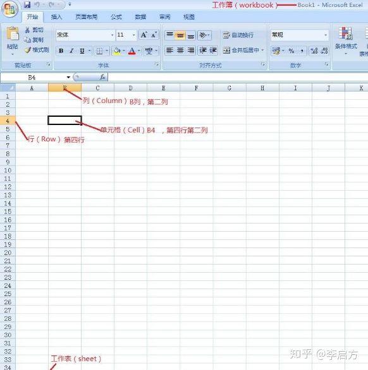Open the 审阅 ribbon tab
368x370 pixels.
(x=165, y=17)
